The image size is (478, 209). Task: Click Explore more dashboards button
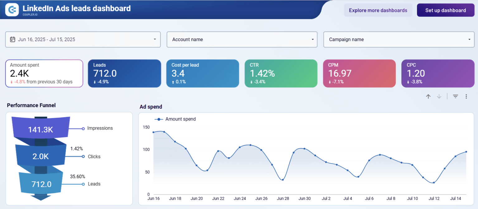pos(378,10)
